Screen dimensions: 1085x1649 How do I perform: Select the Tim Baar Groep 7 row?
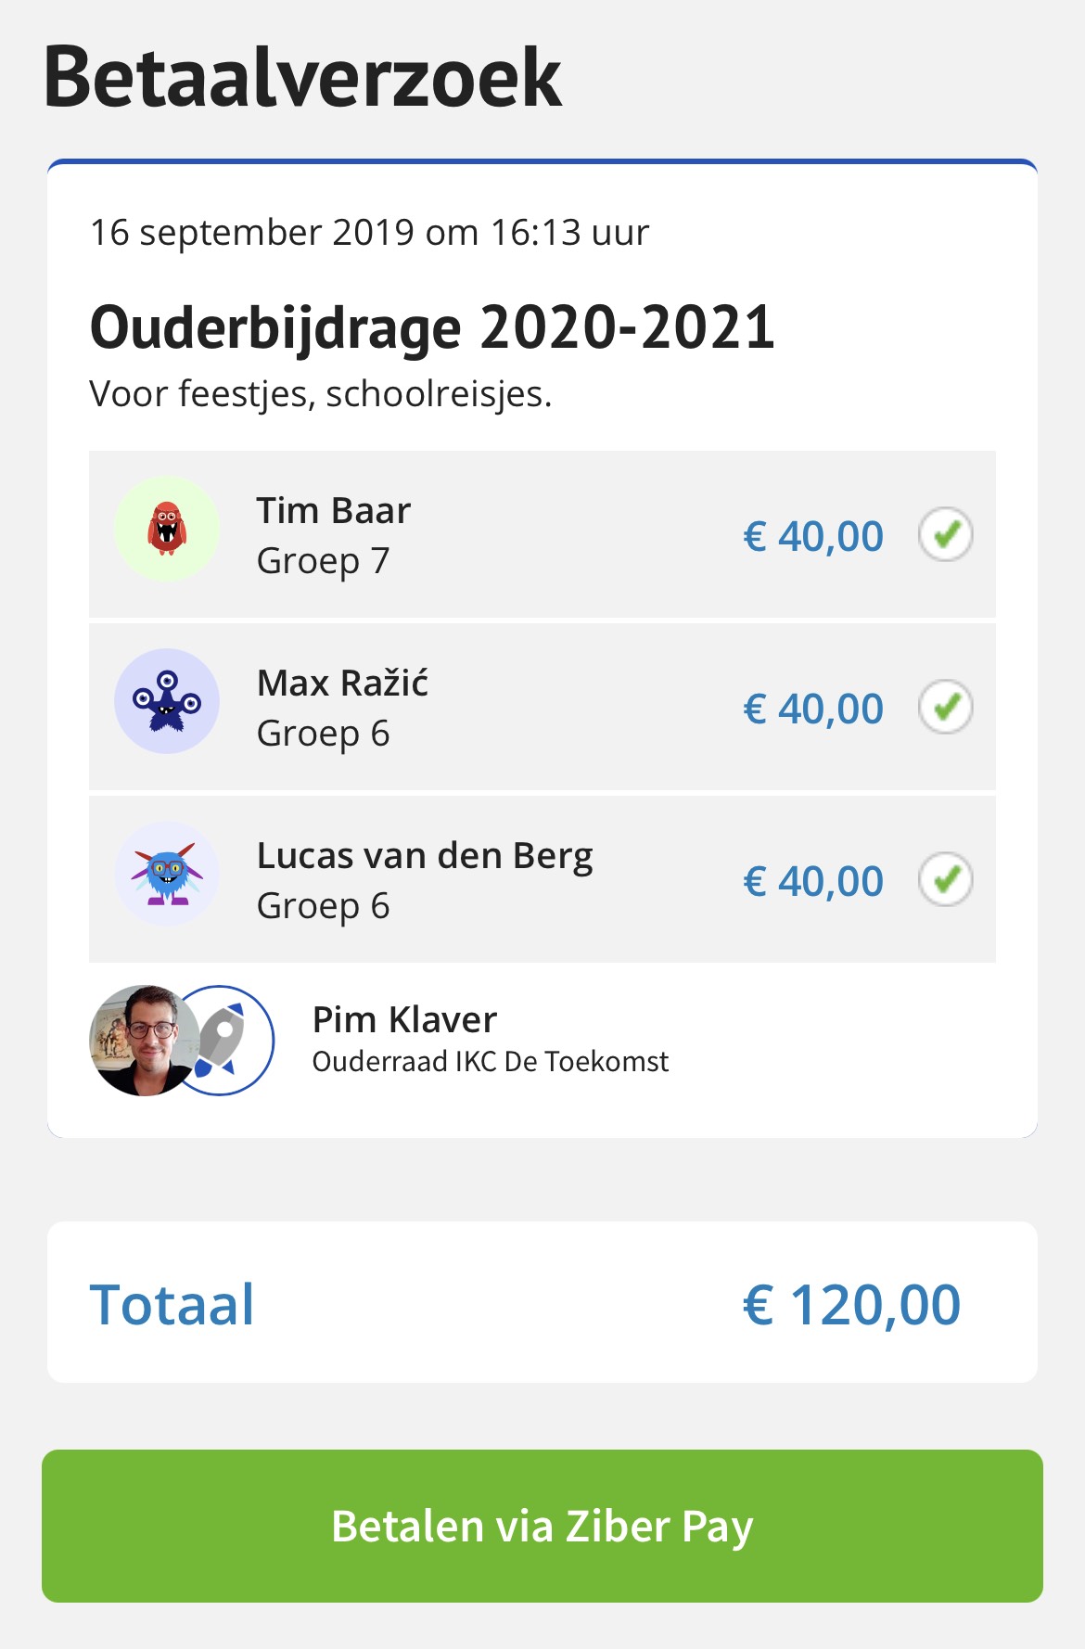pos(542,534)
